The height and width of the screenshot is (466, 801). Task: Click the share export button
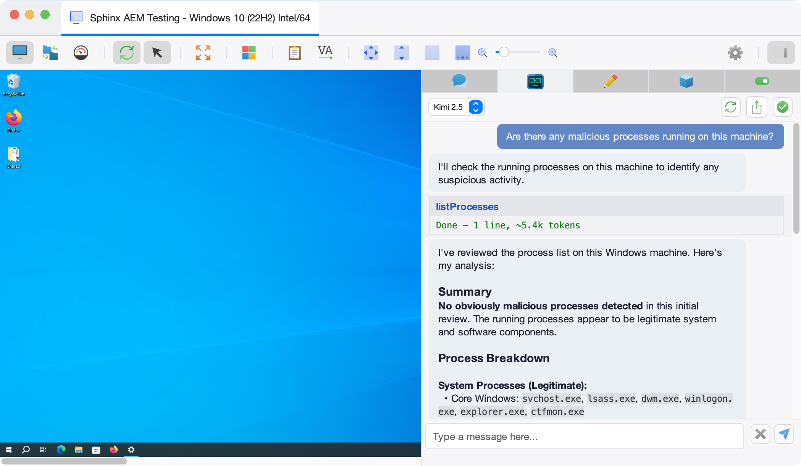pos(757,107)
